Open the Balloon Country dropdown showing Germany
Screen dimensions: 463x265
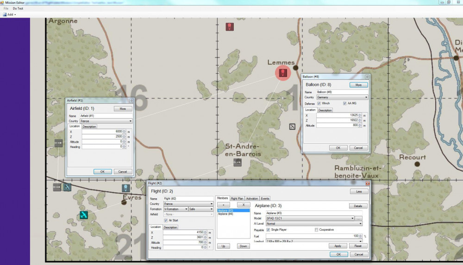[x=342, y=97]
